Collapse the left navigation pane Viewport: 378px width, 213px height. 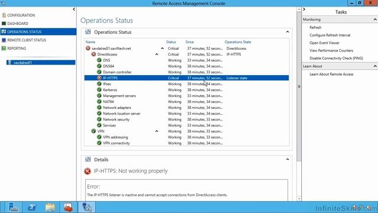pyautogui.click(x=74, y=9)
